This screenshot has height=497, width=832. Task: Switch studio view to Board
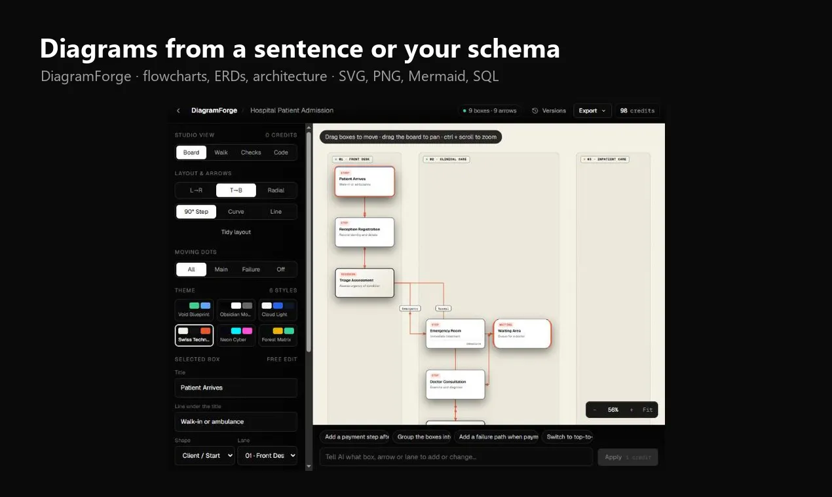[x=191, y=152]
